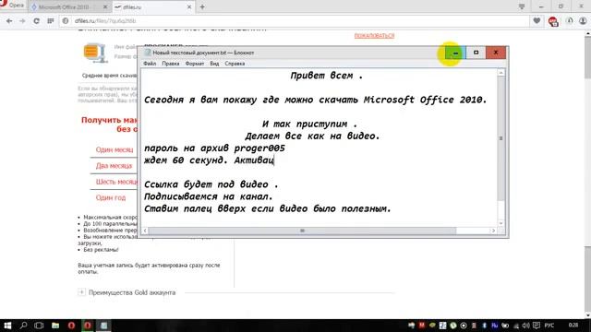Viewport: 591px width, 332px height.
Task: Select the 'Один месяц' subscription option
Action: click(115, 149)
